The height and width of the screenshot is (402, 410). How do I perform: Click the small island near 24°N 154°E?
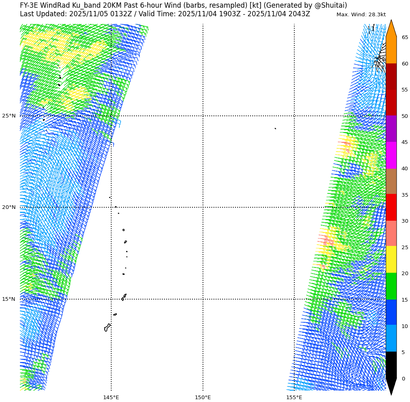click(x=275, y=128)
